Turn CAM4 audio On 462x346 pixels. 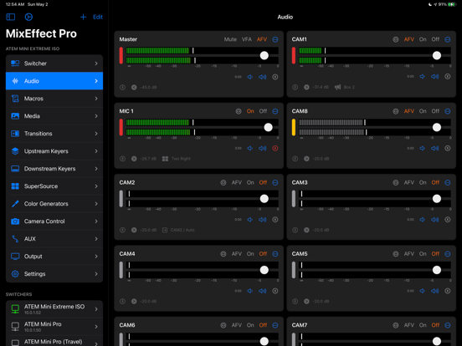250,254
